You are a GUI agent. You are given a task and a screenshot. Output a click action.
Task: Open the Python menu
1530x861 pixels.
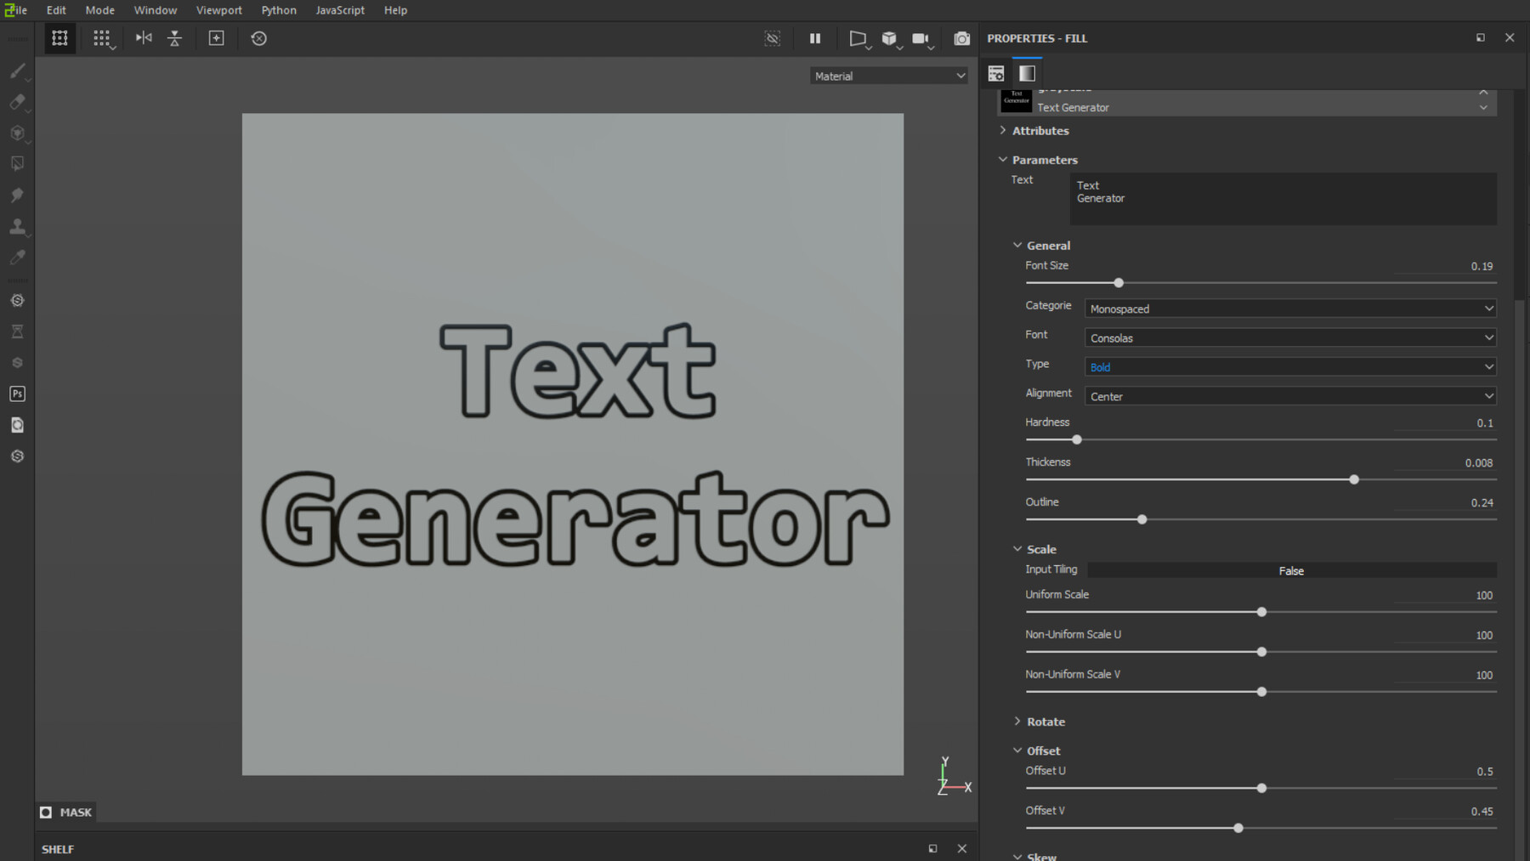point(279,10)
